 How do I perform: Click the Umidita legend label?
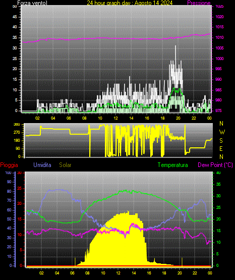click(x=42, y=165)
